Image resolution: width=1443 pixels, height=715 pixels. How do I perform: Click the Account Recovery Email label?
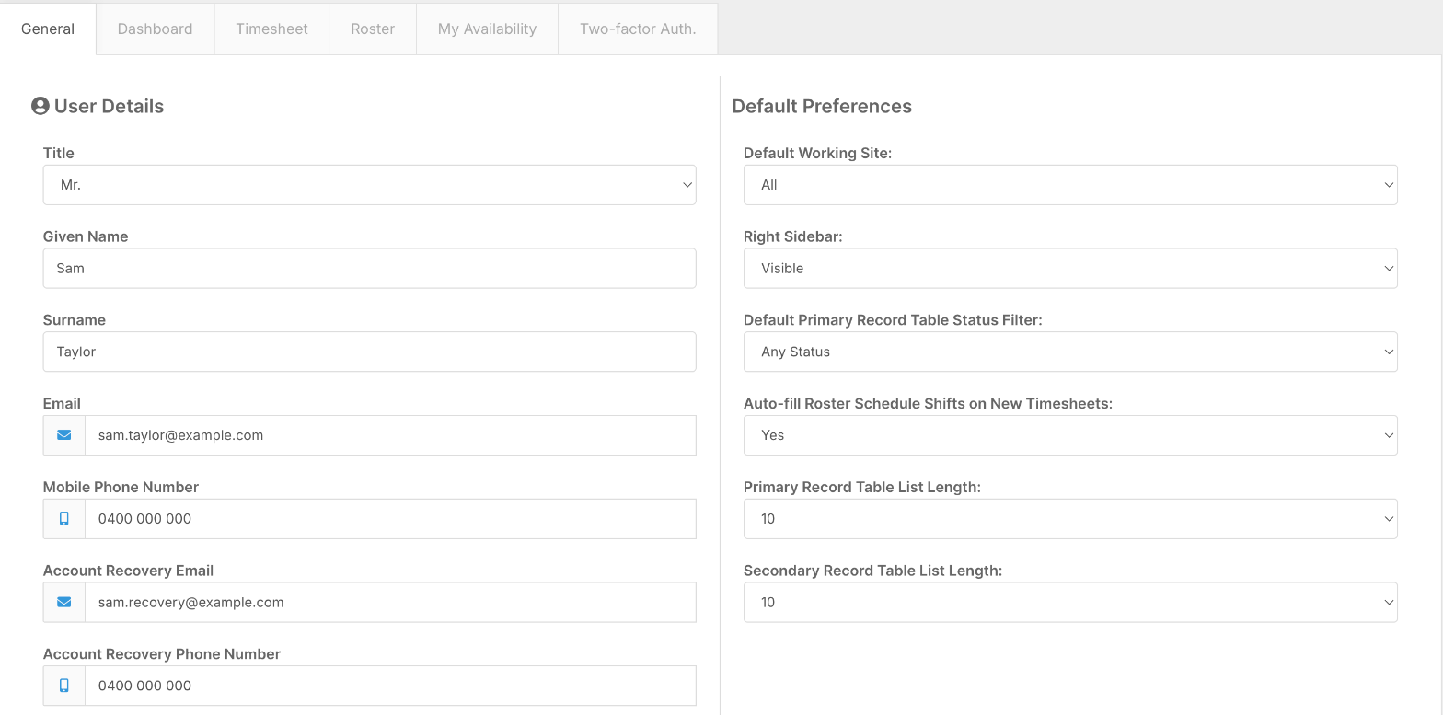128,571
